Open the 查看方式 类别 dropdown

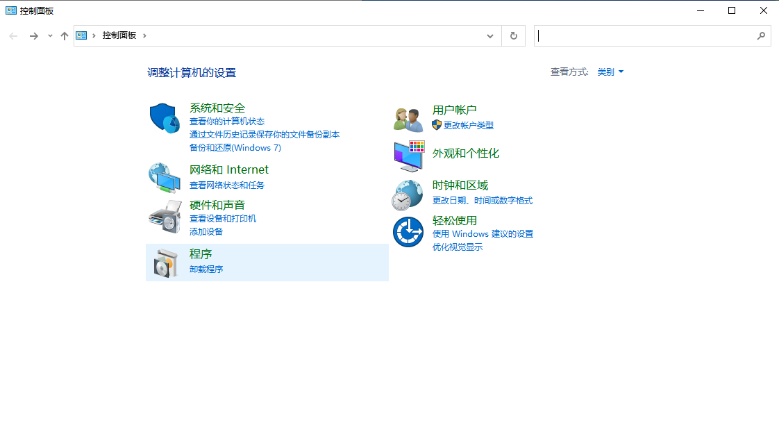click(610, 72)
